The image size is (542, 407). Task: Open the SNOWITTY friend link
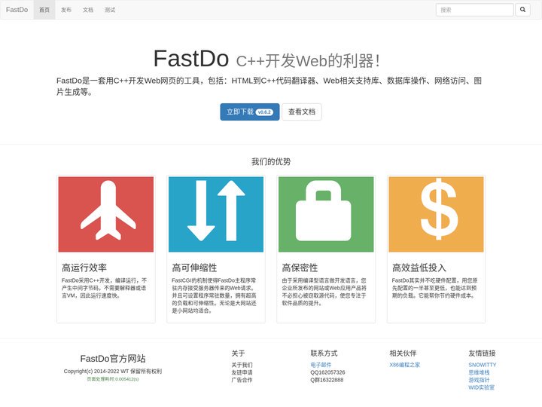(483, 365)
